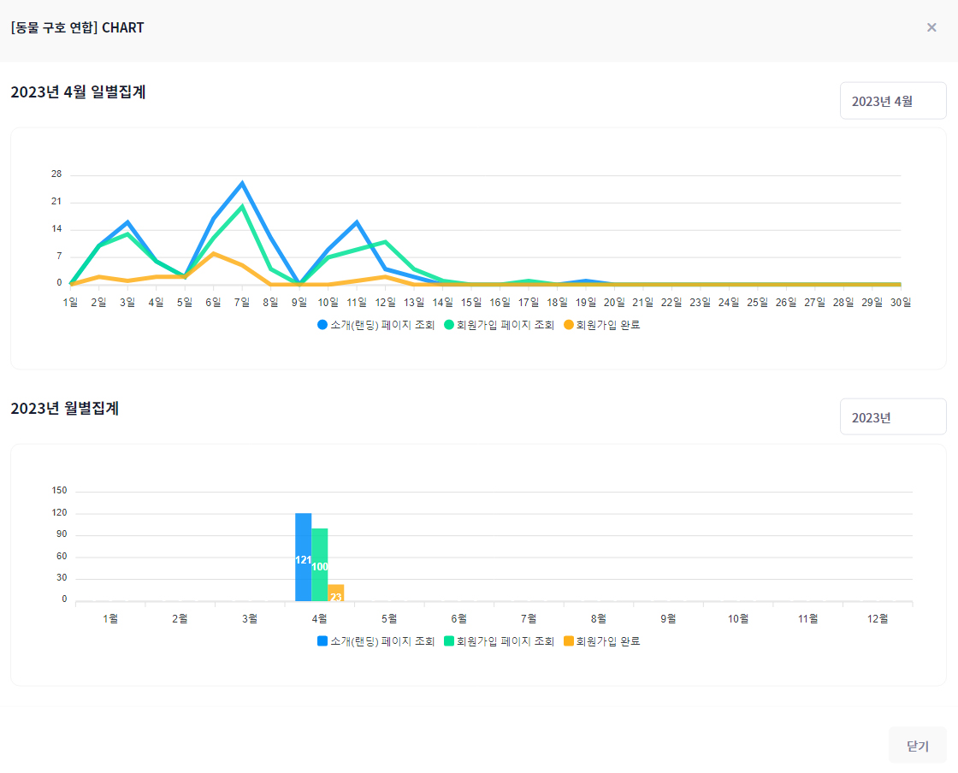Image resolution: width=958 pixels, height=773 pixels.
Task: Toggle daily 소개(랜딩) 페이지 조회 legend blue dot
Action: click(322, 325)
